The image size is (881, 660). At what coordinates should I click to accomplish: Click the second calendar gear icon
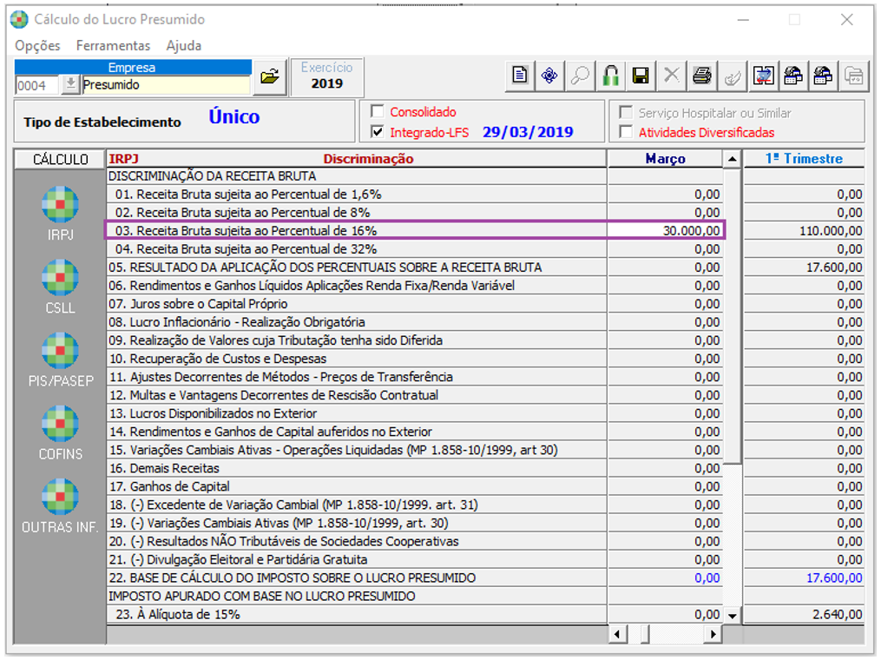tap(823, 76)
